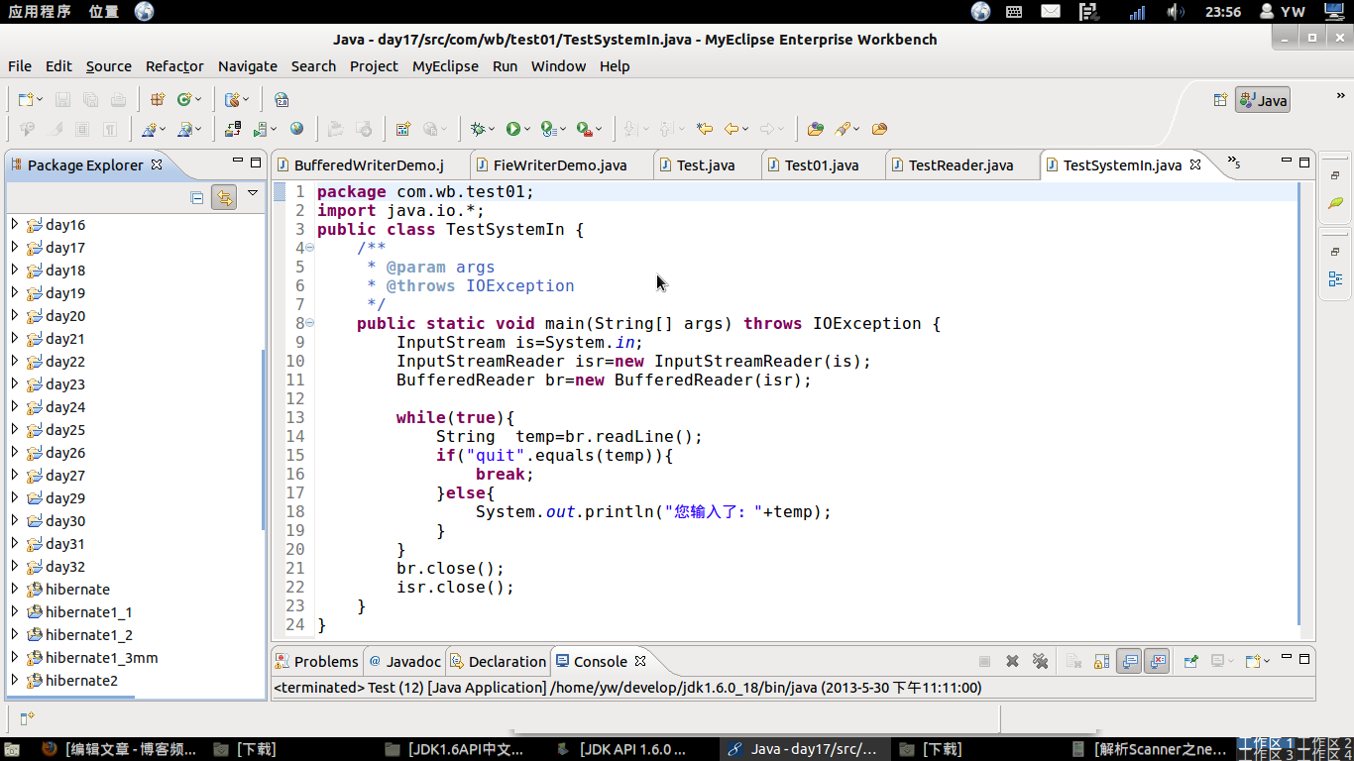Click the system volume icon in top panel
This screenshot has height=761, width=1354.
(x=1176, y=12)
